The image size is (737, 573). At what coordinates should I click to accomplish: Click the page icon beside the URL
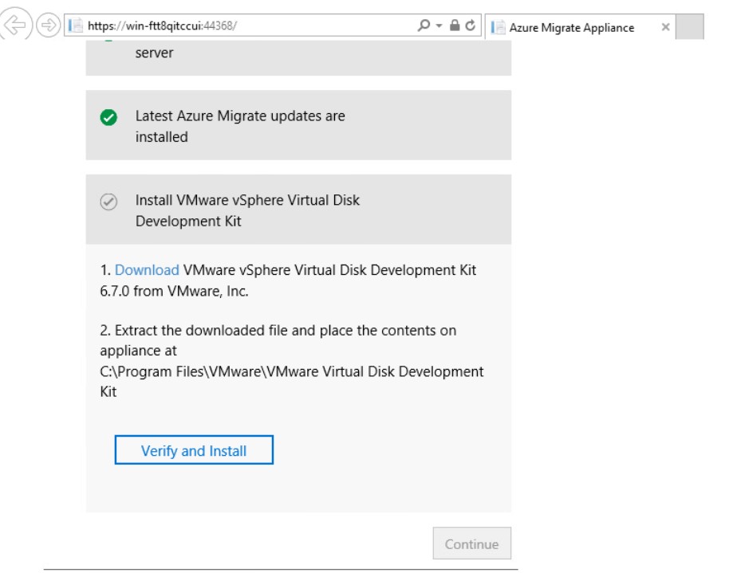(x=76, y=26)
